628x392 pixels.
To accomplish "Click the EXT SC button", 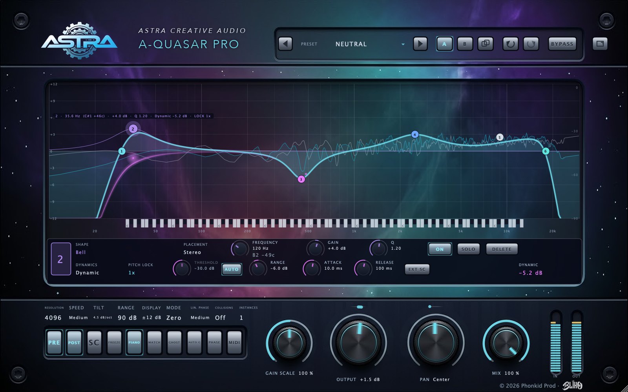I will click(x=417, y=269).
